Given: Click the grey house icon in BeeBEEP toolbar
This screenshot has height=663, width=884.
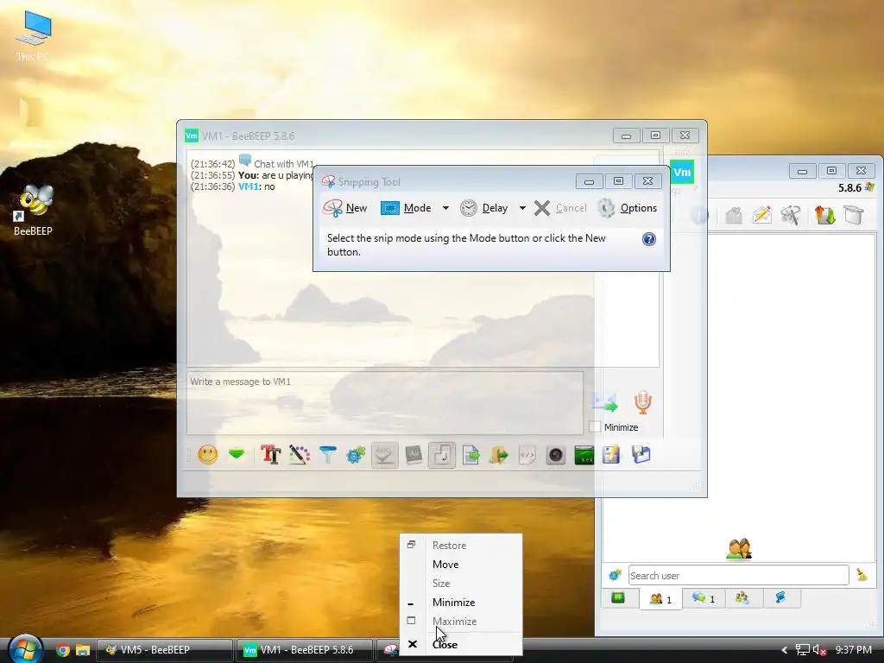Looking at the screenshot, I should [x=734, y=215].
